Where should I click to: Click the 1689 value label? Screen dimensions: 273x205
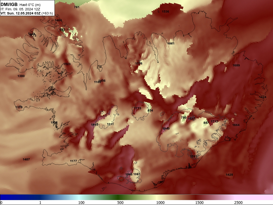click(x=236, y=65)
